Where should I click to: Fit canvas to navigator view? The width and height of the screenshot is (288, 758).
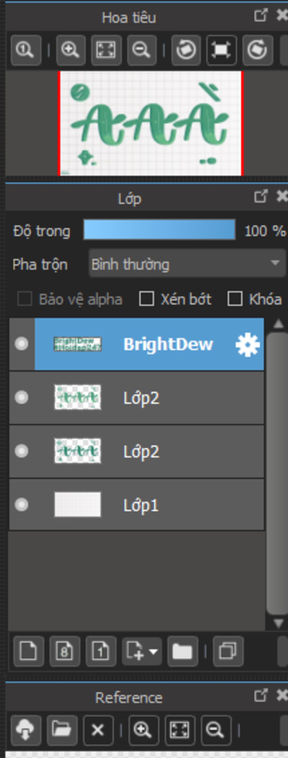(106, 50)
